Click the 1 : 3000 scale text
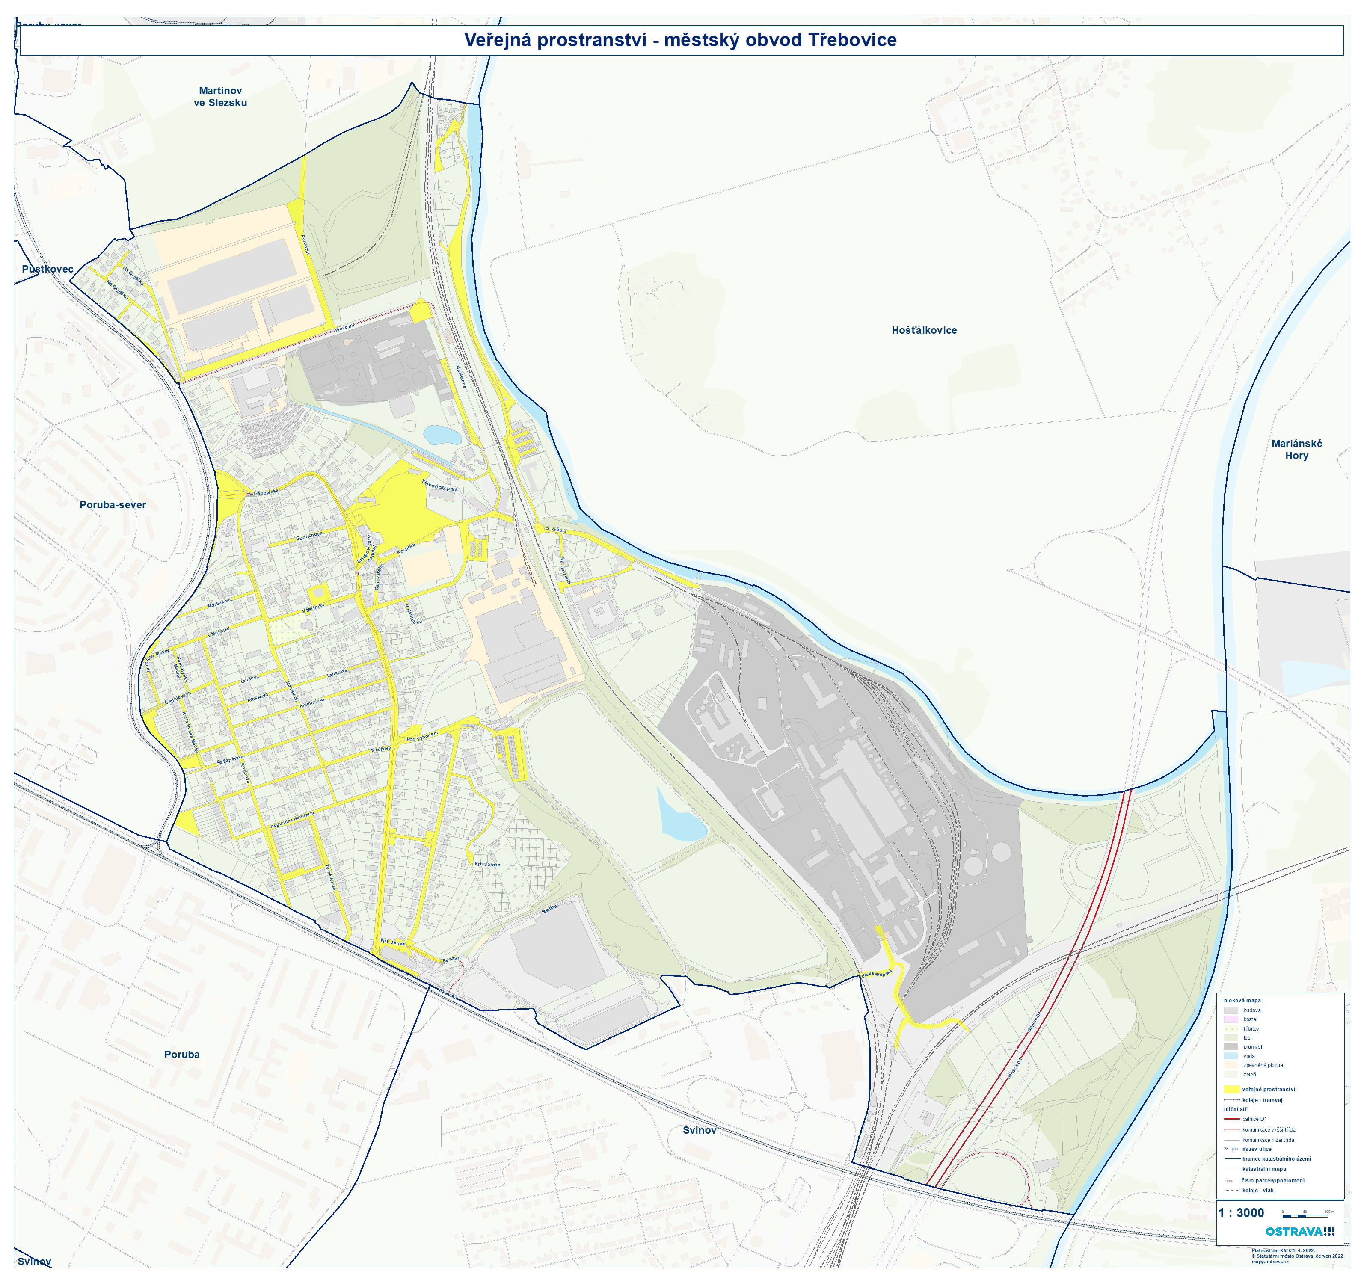The image size is (1361, 1280). (1241, 1213)
